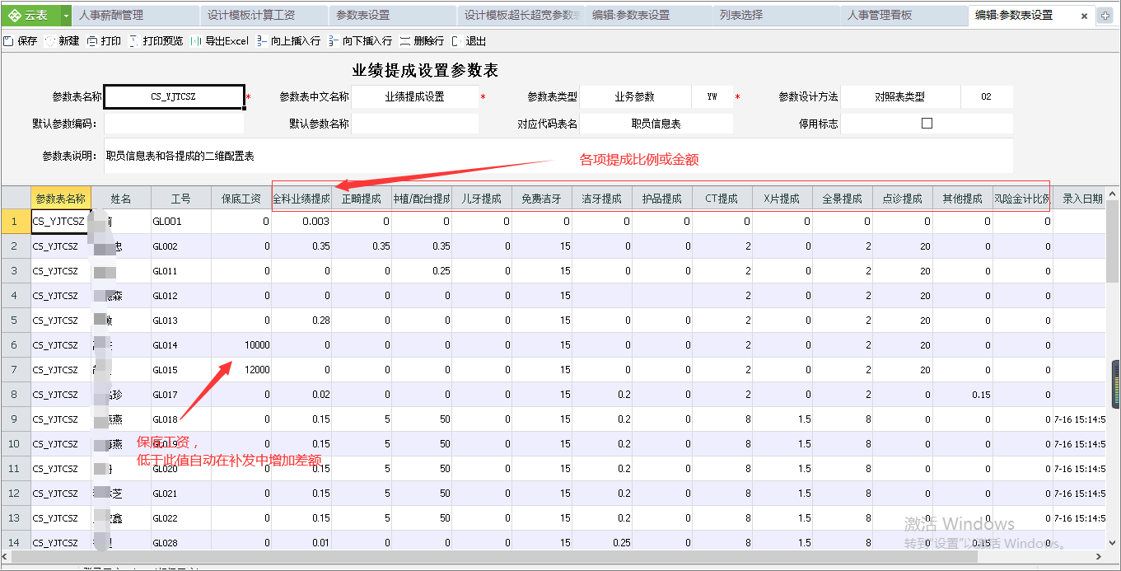Click the 0.28 cell in GL013 row
Screen dimensions: 1121x571
pos(301,321)
